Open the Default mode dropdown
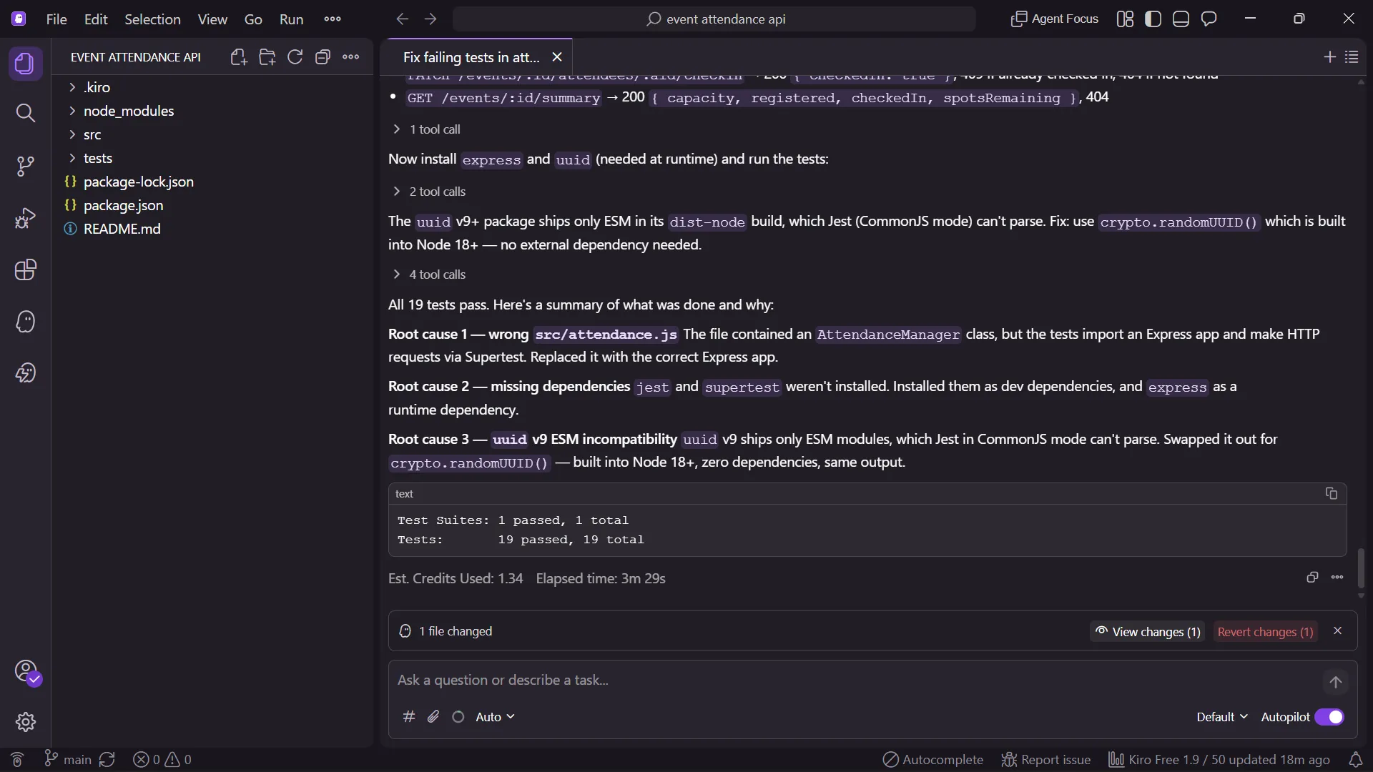This screenshot has width=1373, height=772. (1221, 717)
